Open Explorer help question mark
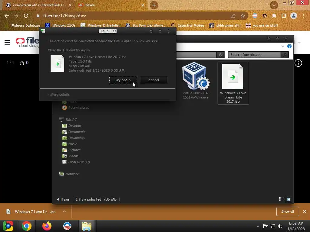 pos(289,46)
